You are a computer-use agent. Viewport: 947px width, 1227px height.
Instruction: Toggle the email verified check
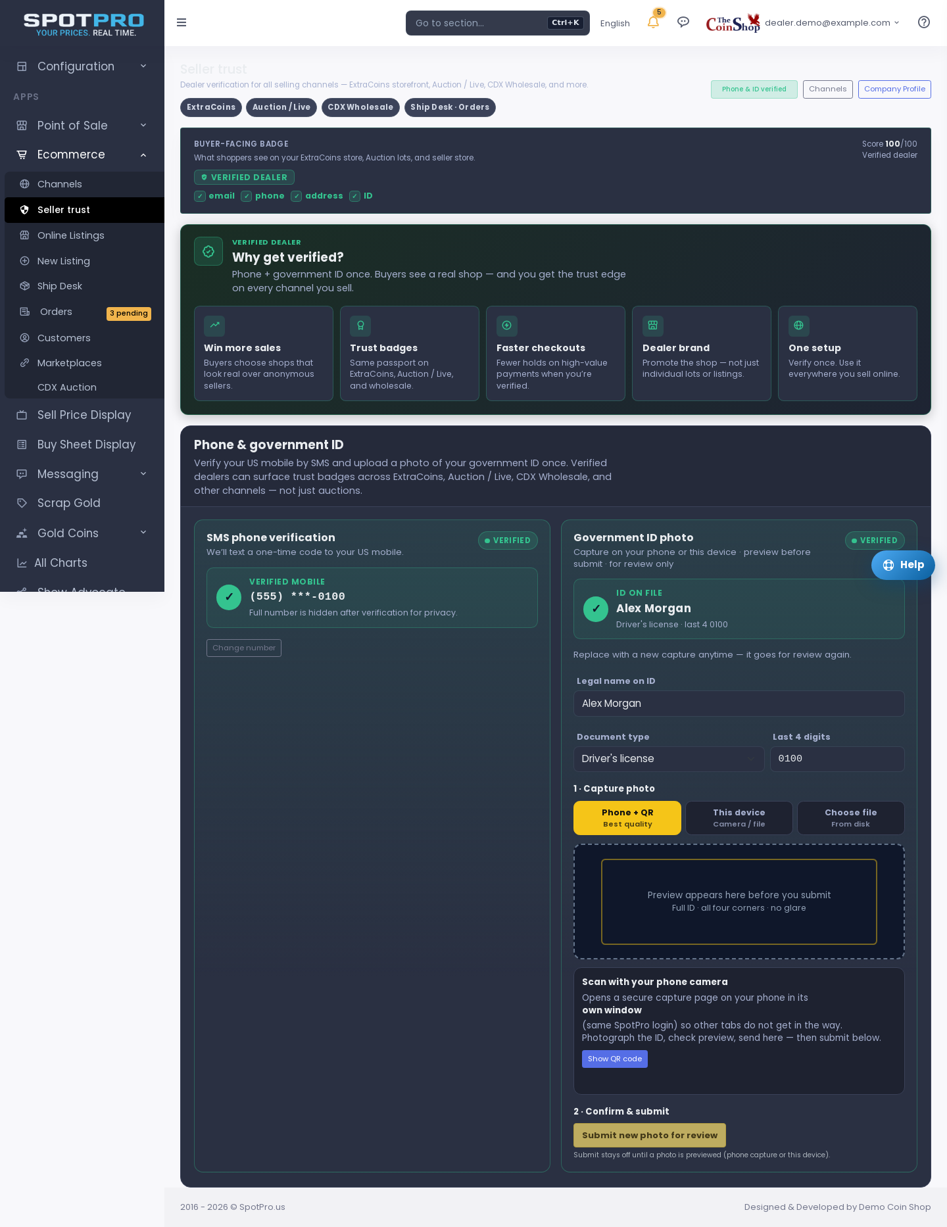[x=200, y=196]
